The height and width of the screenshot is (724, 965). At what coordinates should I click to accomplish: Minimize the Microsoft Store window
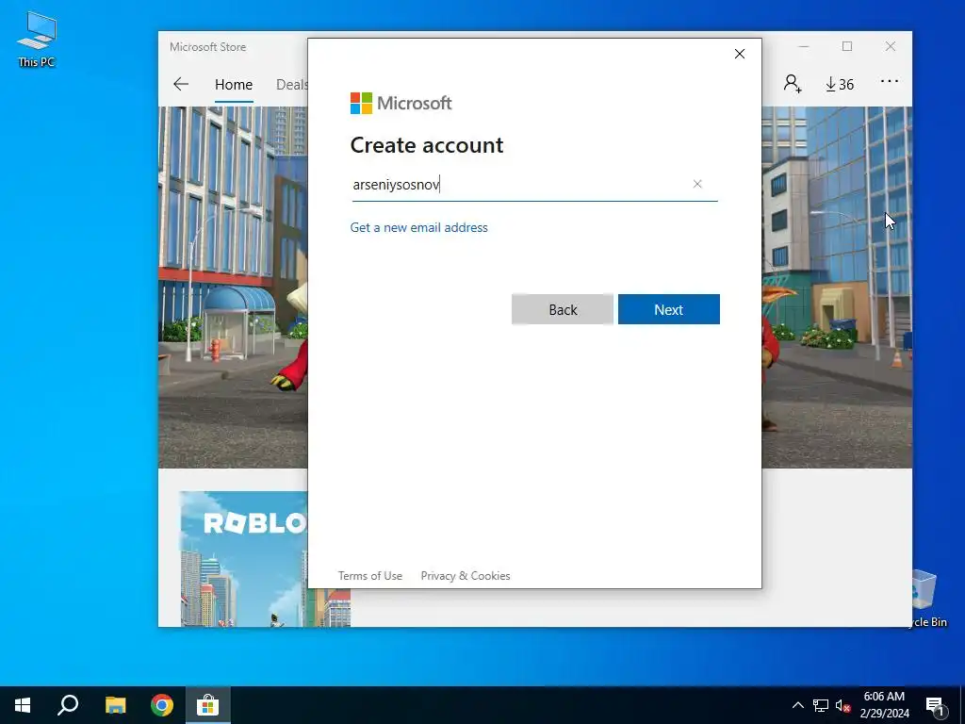pos(803,47)
